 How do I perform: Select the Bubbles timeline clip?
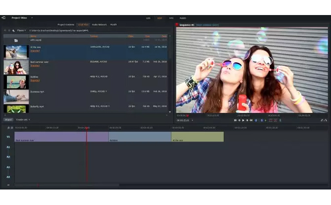point(140,137)
